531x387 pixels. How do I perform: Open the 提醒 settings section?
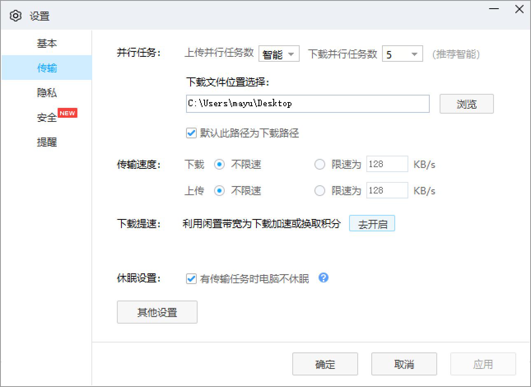(x=47, y=142)
